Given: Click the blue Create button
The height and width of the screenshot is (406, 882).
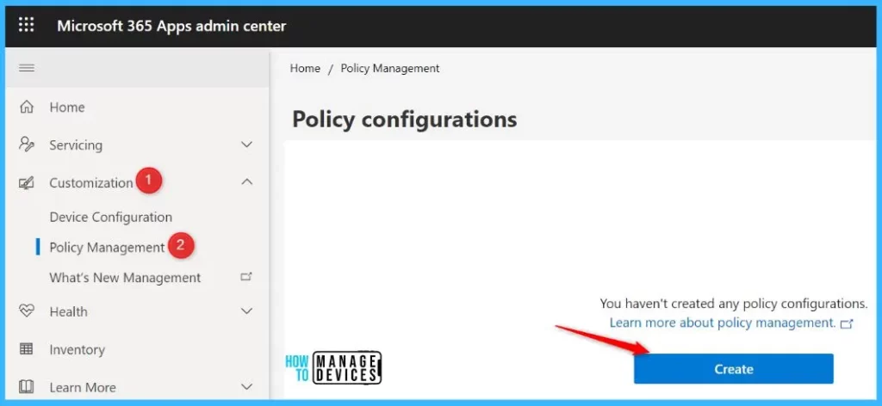Looking at the screenshot, I should pyautogui.click(x=734, y=369).
